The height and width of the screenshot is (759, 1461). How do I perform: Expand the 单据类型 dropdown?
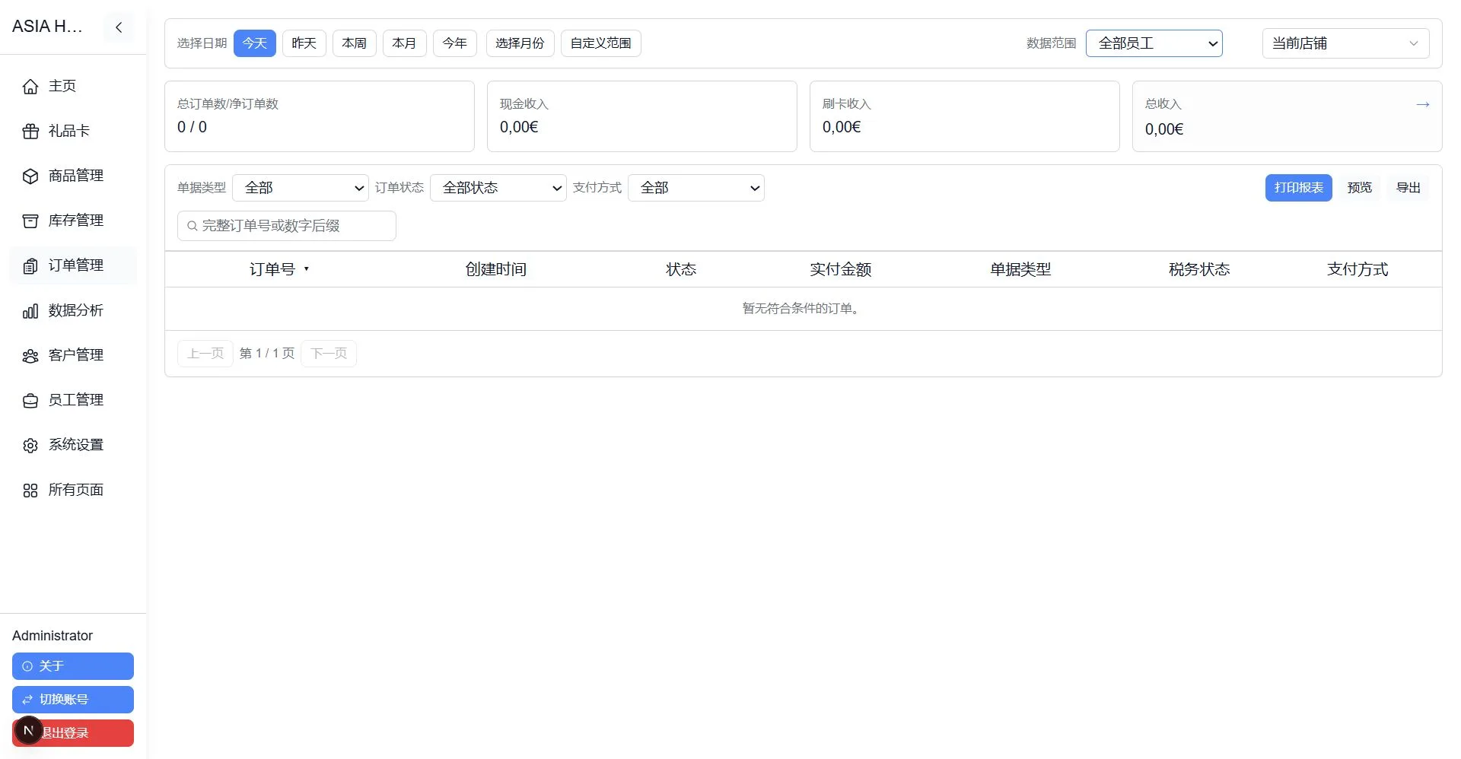301,188
